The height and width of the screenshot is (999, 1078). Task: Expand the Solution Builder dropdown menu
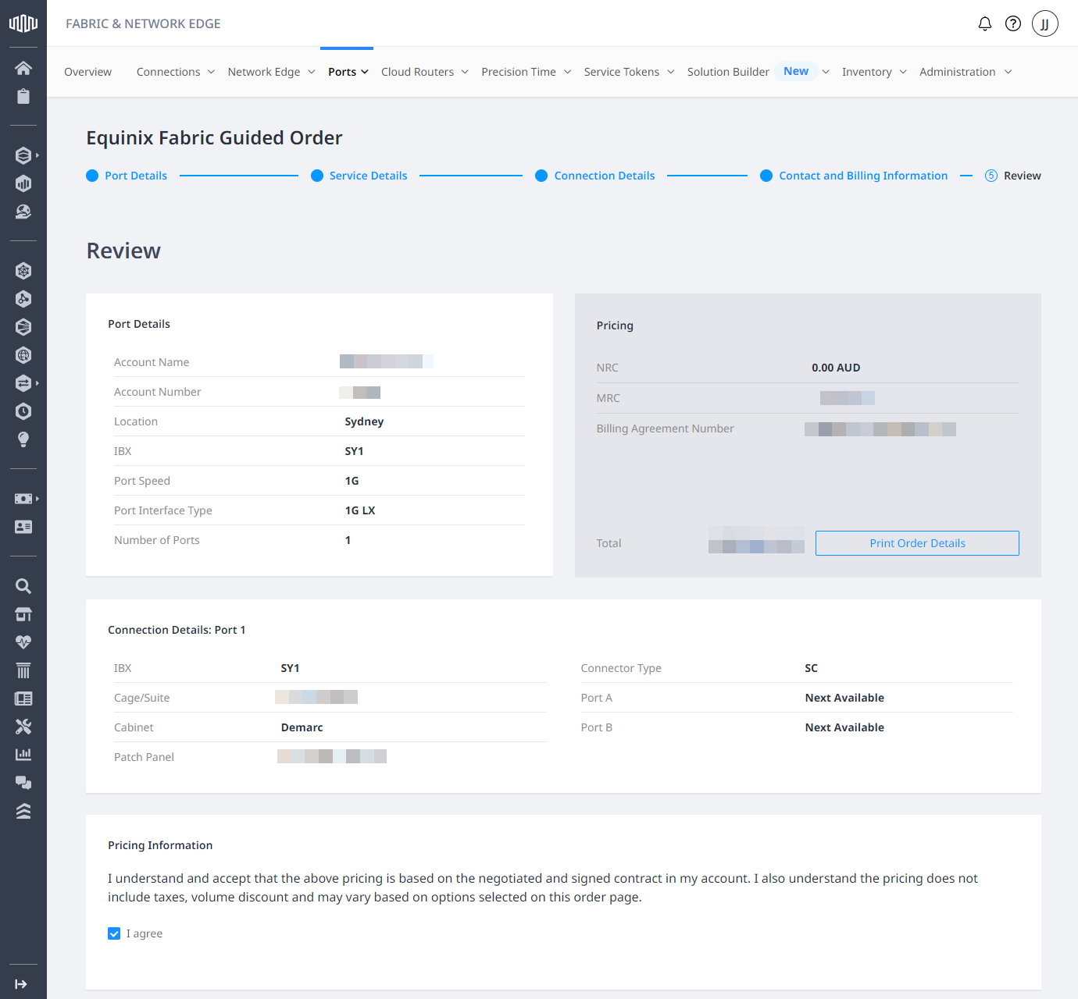click(825, 72)
